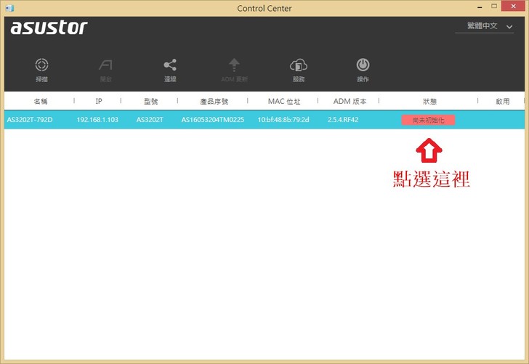This screenshot has width=529, height=364.
Task: Click ADM version 2.5.4.RF42
Action: click(343, 119)
